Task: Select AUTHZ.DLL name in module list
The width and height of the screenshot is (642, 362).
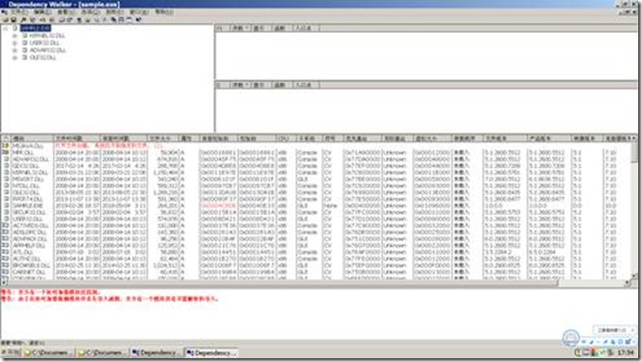Action: click(26, 258)
